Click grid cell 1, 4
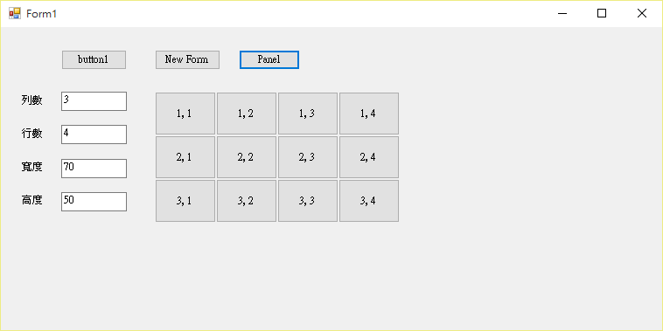Image resolution: width=663 pixels, height=331 pixels. (x=369, y=114)
